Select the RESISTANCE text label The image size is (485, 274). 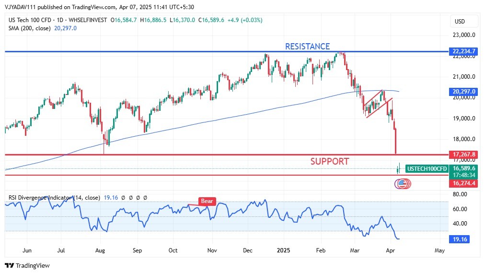coord(307,47)
